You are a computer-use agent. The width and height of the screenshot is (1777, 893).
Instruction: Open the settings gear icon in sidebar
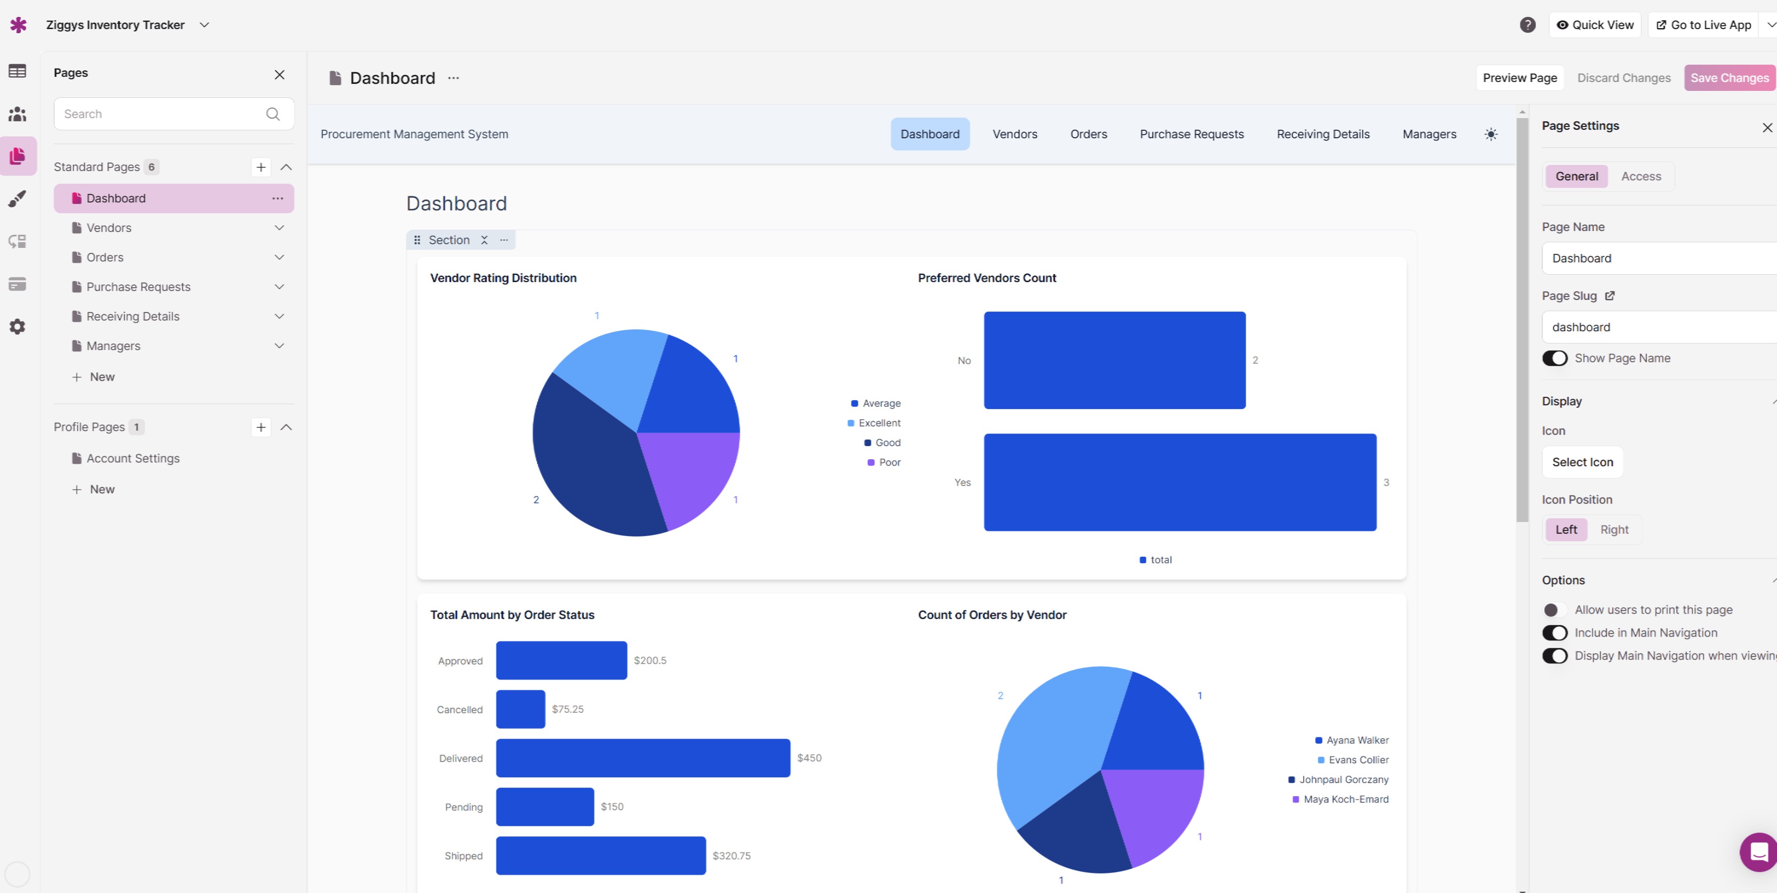tap(17, 326)
